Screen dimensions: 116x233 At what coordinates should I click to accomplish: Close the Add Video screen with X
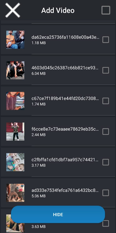tap(12, 10)
